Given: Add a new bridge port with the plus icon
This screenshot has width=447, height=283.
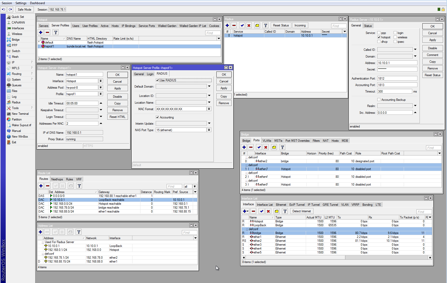Looking at the screenshot, I should point(244,147).
